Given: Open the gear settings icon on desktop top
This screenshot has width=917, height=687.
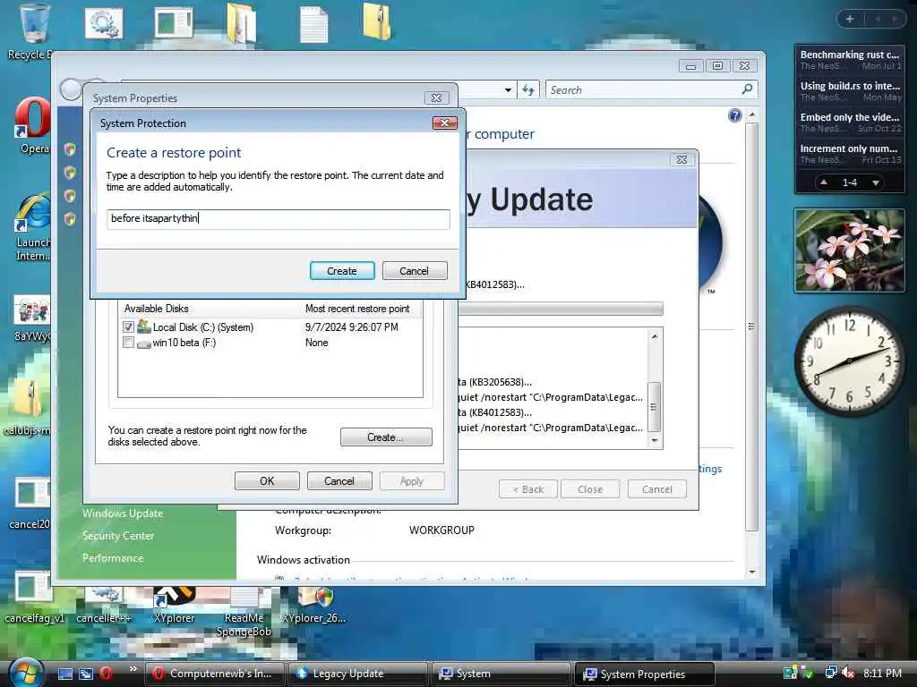Looking at the screenshot, I should (104, 23).
